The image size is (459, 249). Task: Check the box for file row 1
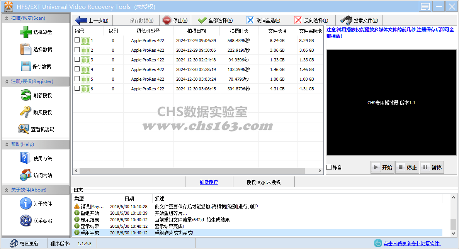[x=77, y=40]
